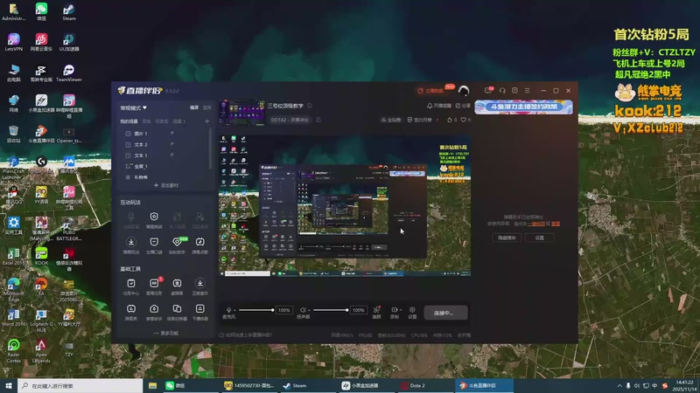Viewport: 700px width, 393px height.
Task: Add a new scene with the plus icon
Action: click(x=206, y=121)
